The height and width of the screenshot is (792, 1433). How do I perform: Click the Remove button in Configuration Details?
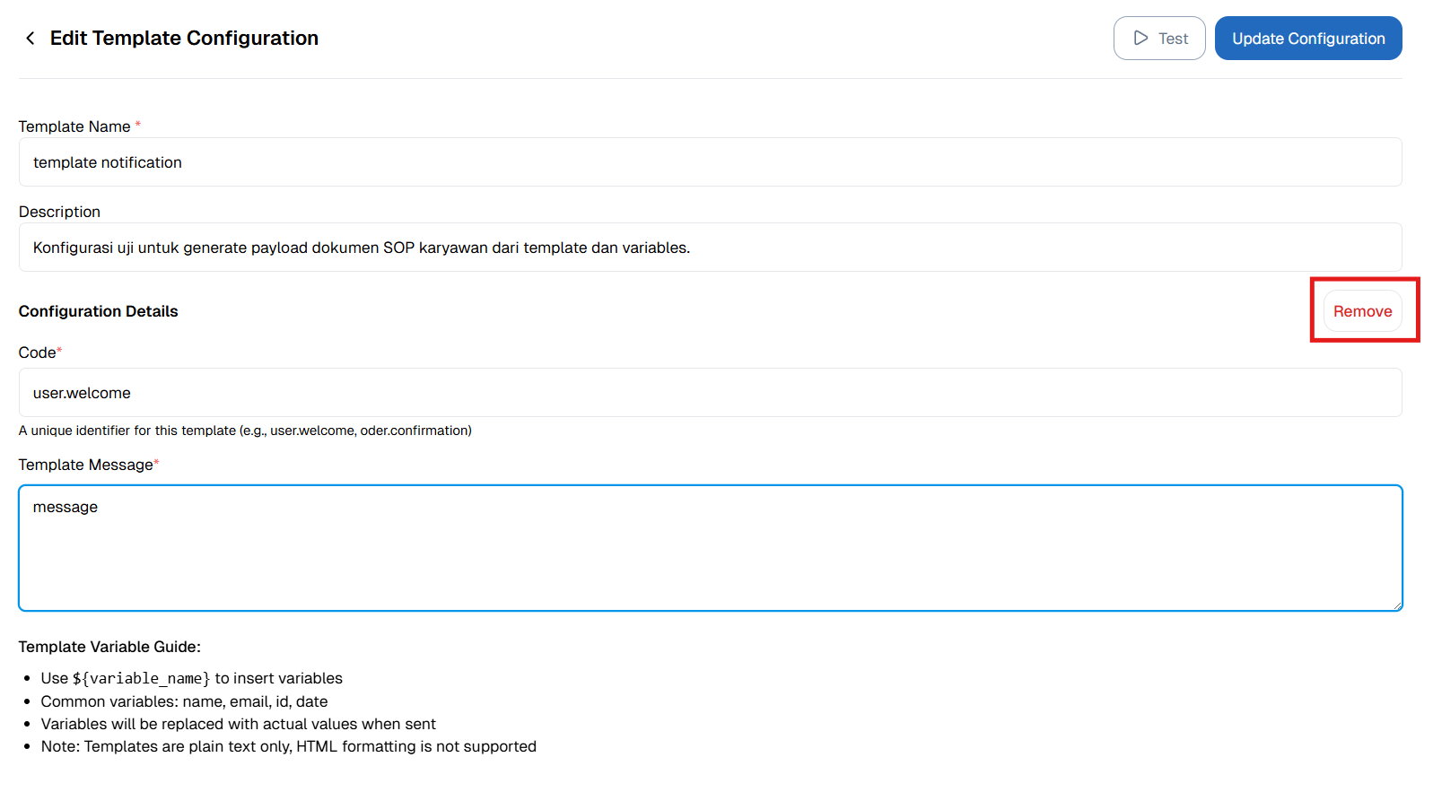pyautogui.click(x=1363, y=310)
